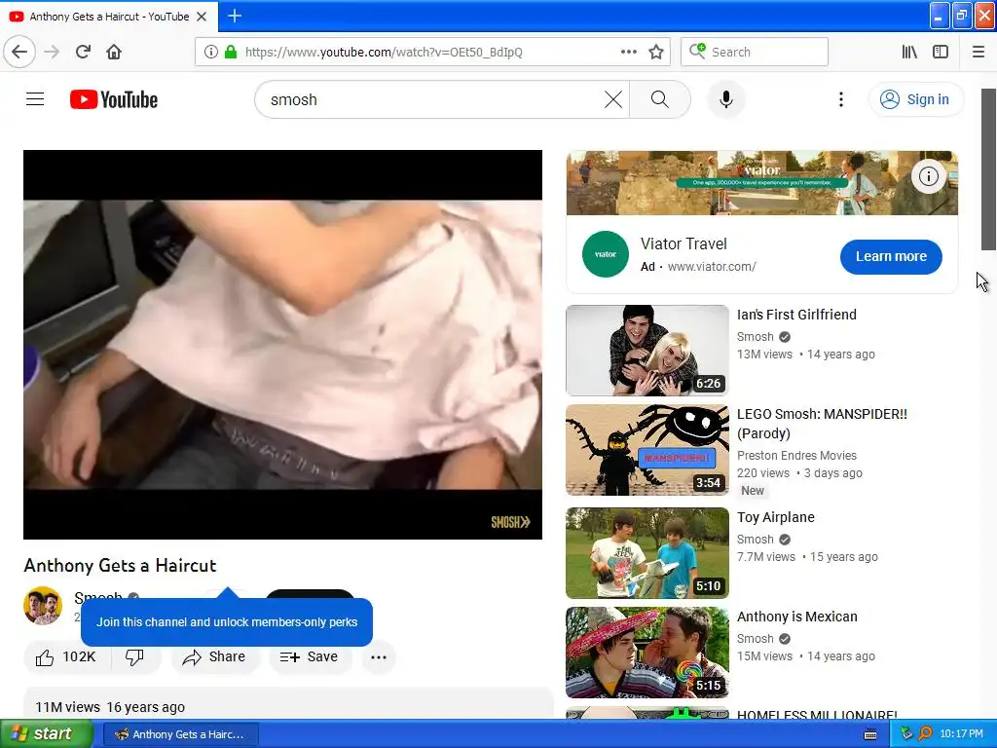This screenshot has height=748, width=997.
Task: Like the video with 102K thumbs up
Action: [67, 657]
